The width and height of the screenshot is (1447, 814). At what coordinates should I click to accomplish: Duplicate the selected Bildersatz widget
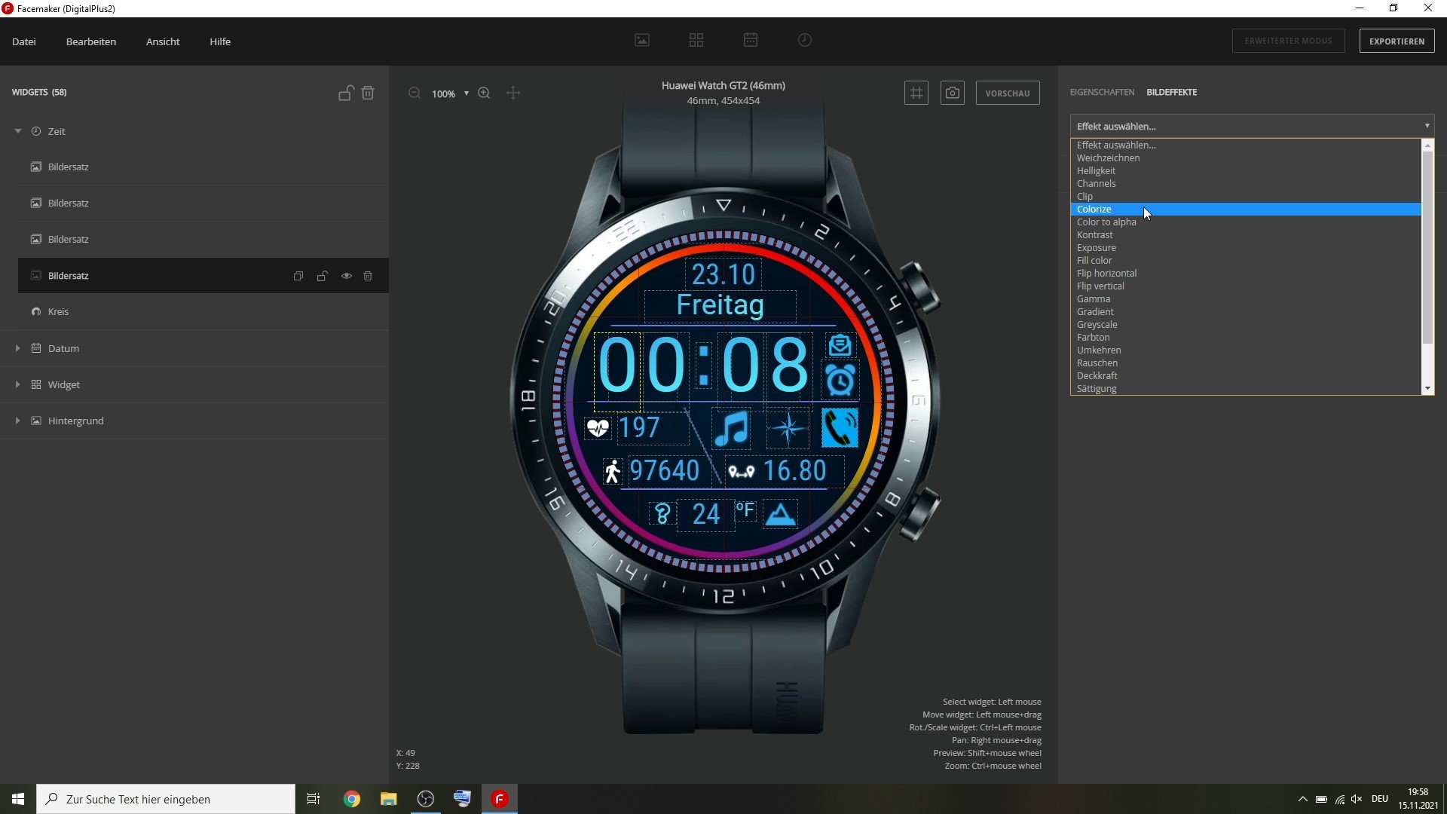point(298,276)
